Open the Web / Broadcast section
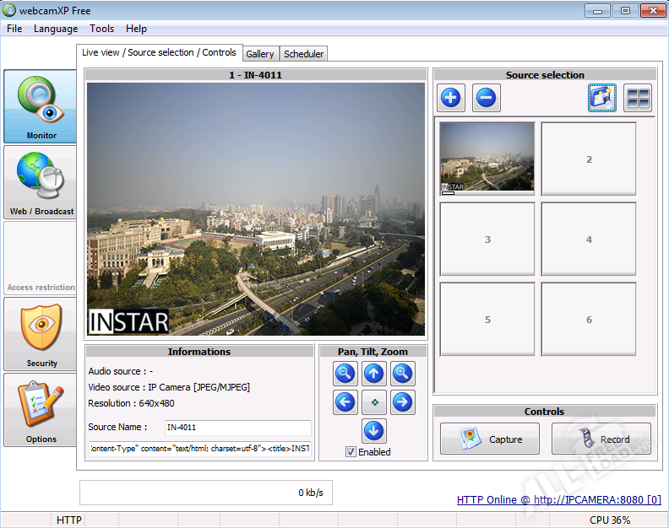 click(41, 182)
